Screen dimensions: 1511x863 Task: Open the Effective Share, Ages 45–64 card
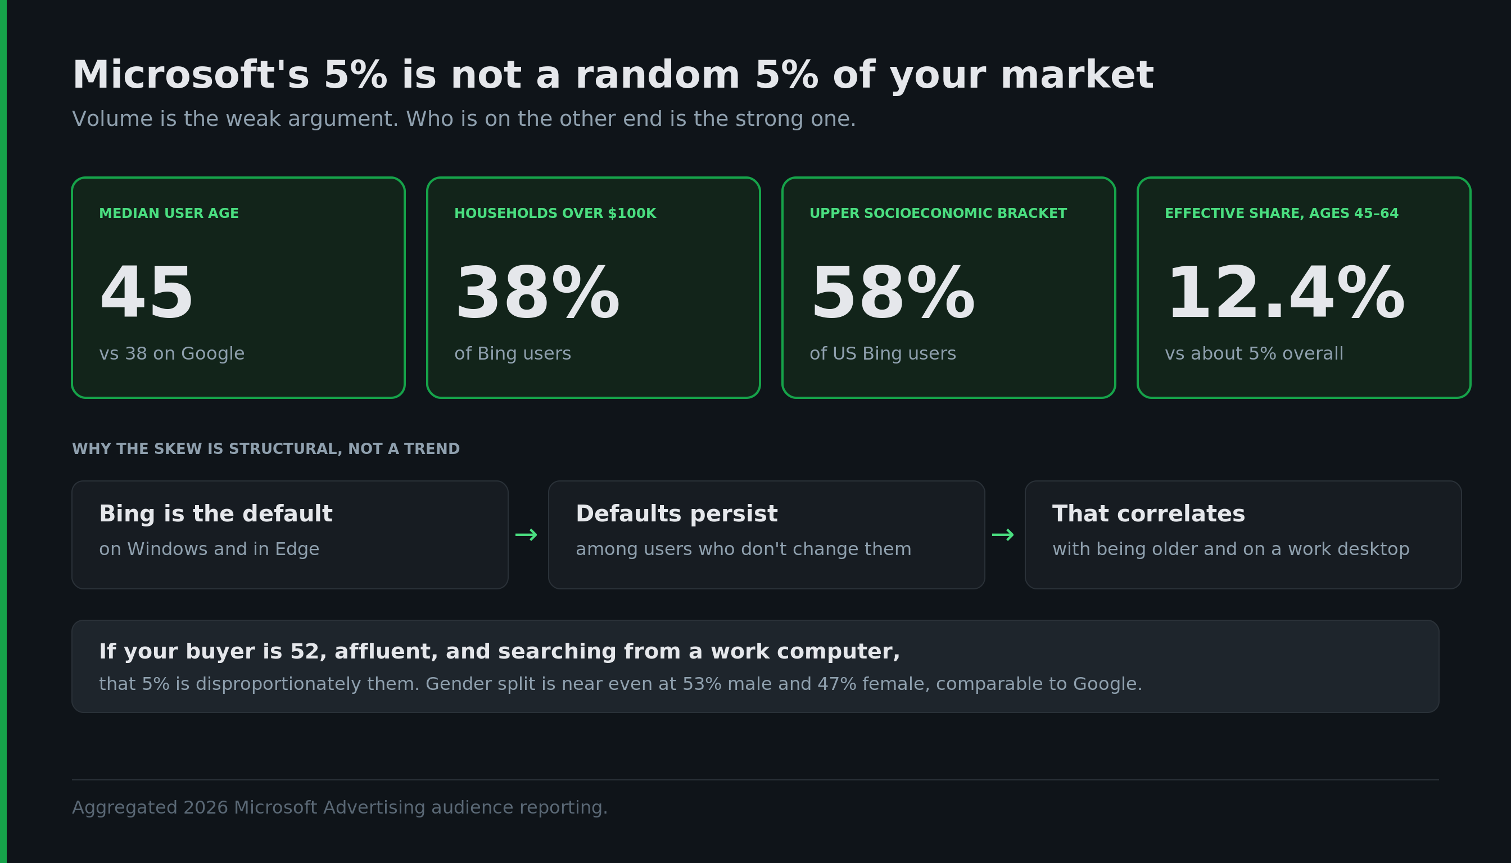click(x=1304, y=288)
